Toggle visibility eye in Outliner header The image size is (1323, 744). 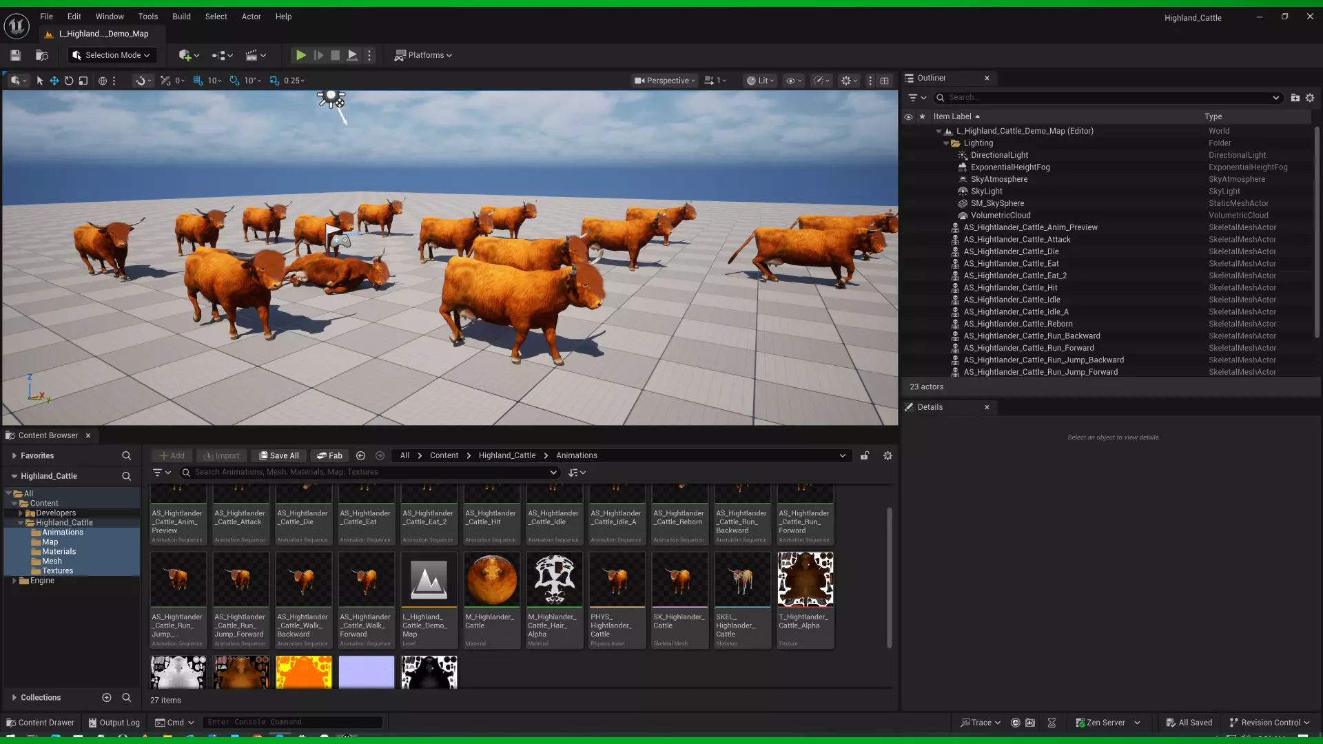908,116
